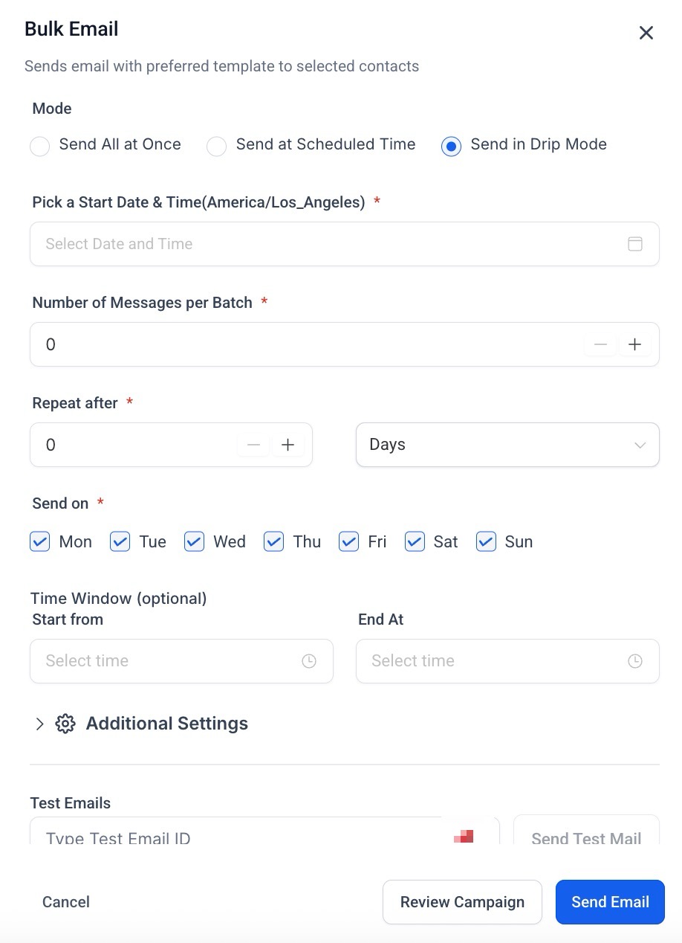Select Send All at Once mode

coord(40,147)
